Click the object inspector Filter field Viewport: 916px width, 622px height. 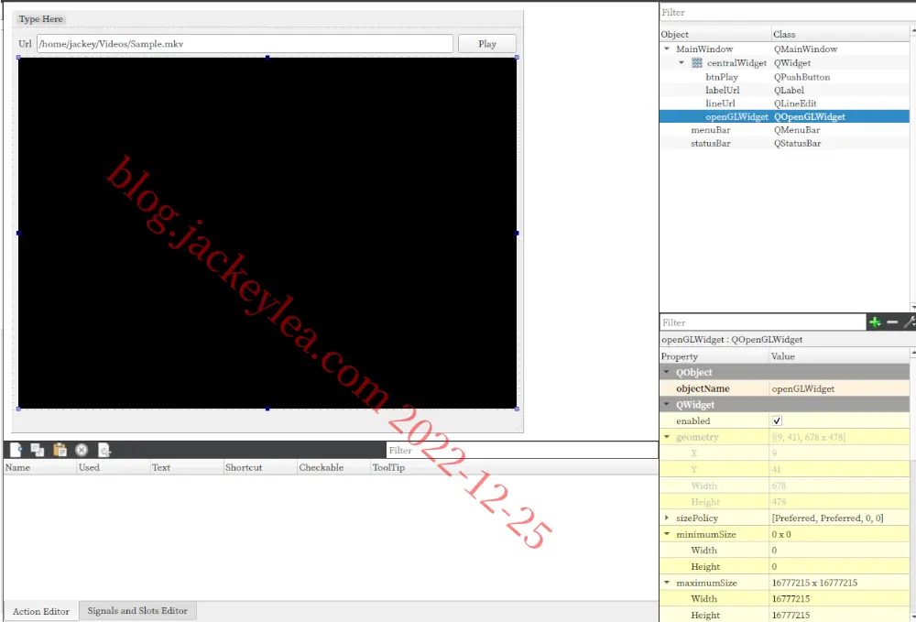786,12
